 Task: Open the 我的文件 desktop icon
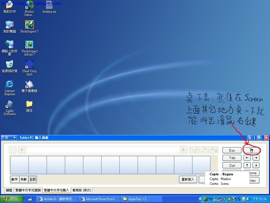pos(9,7)
